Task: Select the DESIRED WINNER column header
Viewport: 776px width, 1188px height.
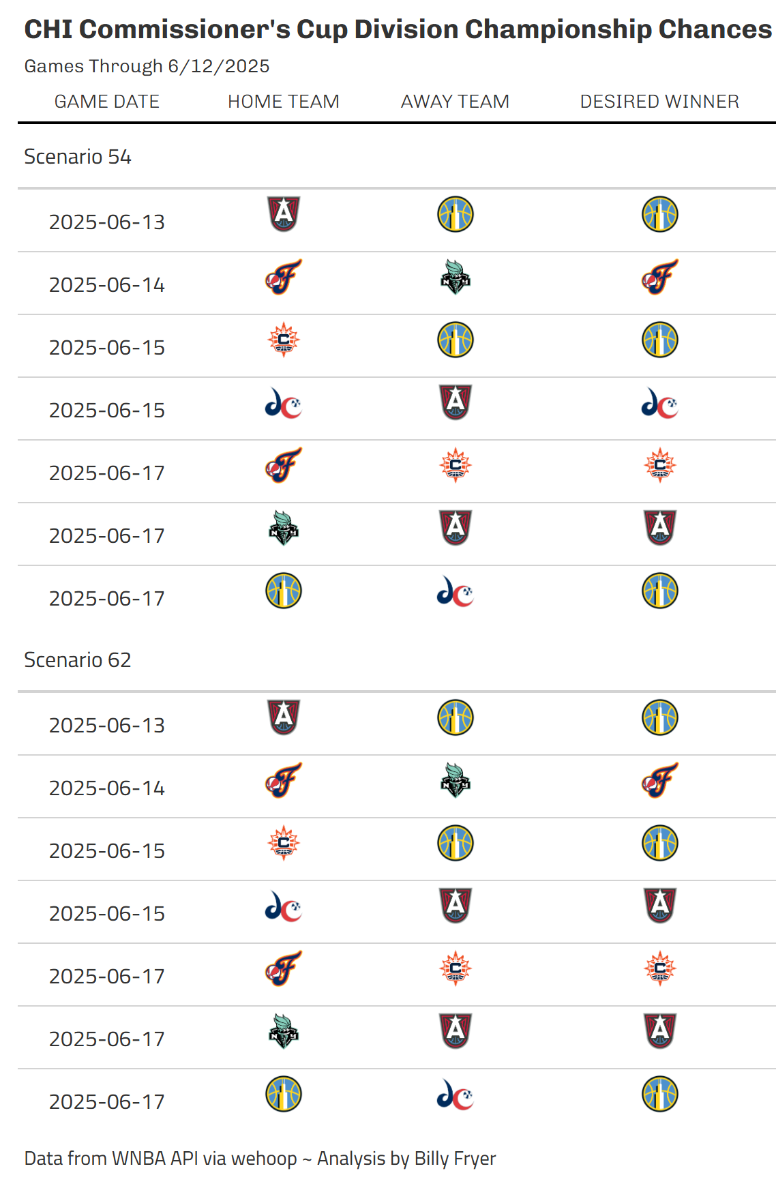Action: 660,102
